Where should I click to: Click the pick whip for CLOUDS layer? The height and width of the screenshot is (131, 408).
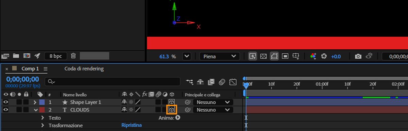(x=187, y=110)
